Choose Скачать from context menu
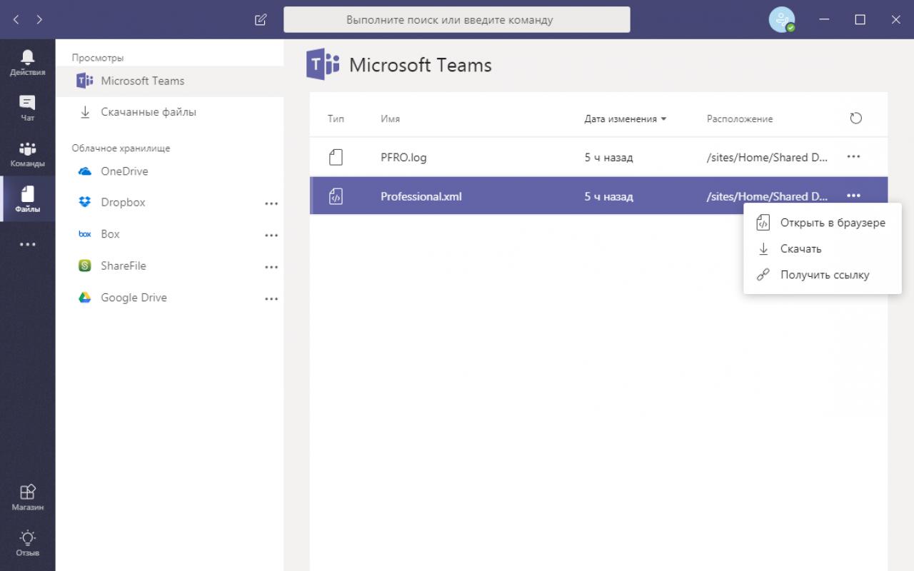The width and height of the screenshot is (914, 571). click(823, 248)
